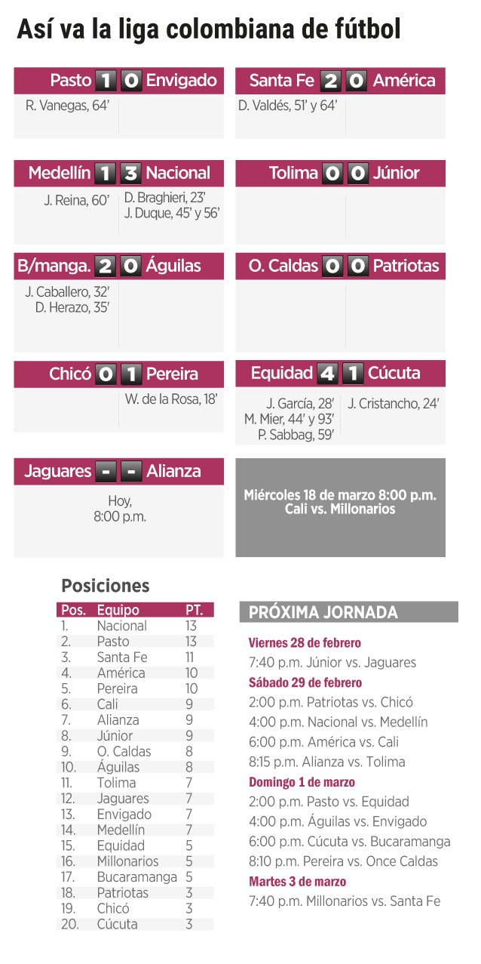Click the Pasto vs Envigado score header
This screenshot has height=964, width=481.
click(118, 80)
